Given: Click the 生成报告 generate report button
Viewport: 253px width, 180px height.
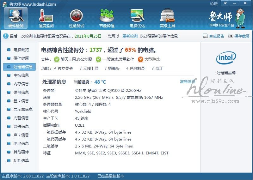Looking at the screenshot, I should tap(214, 36).
